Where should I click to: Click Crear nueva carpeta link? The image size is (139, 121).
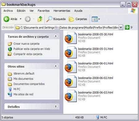point(27,44)
